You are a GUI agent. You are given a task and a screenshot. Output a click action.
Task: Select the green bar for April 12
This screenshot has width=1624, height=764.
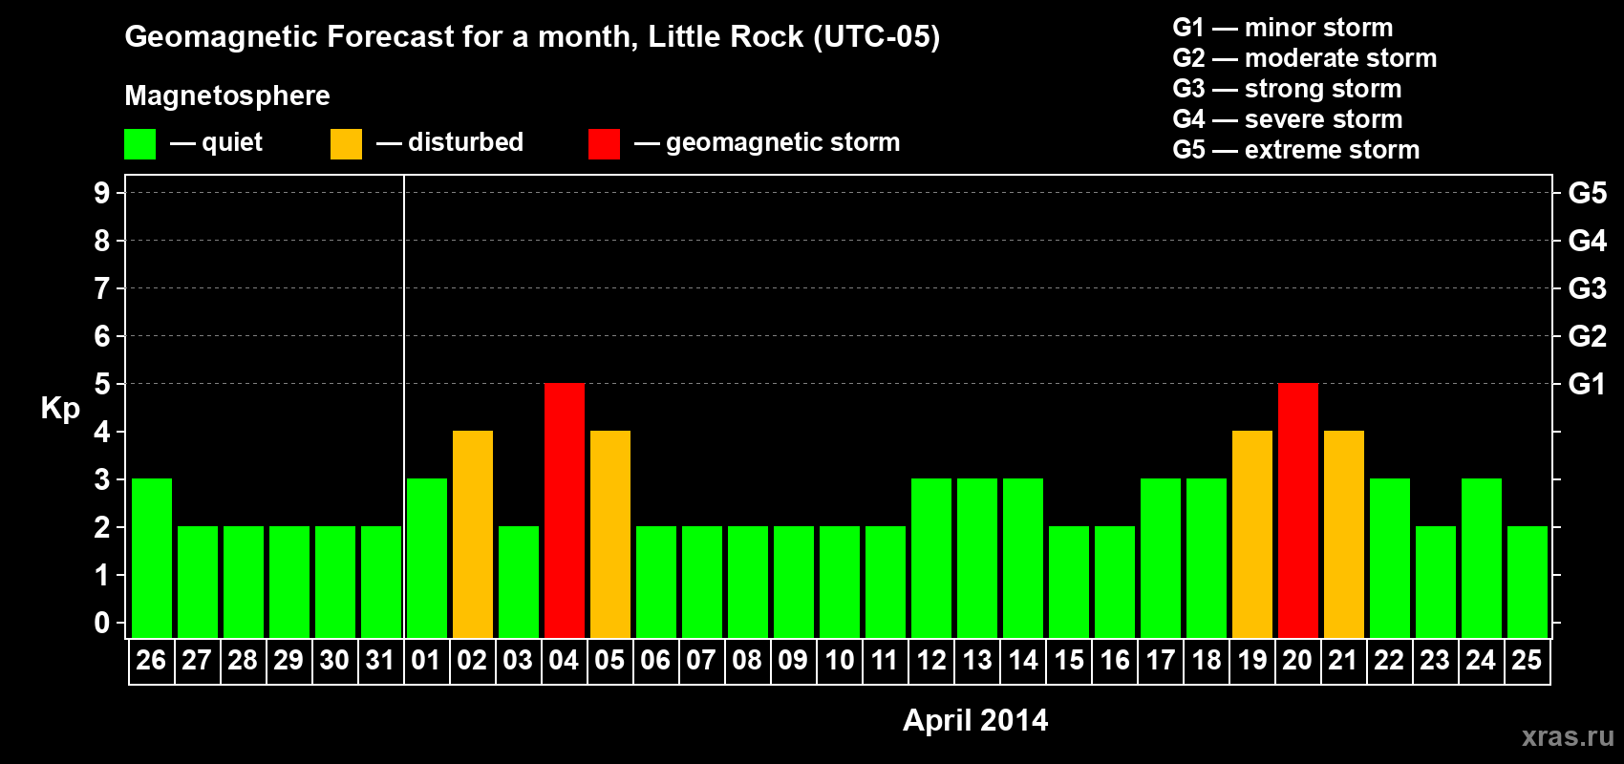point(931,558)
